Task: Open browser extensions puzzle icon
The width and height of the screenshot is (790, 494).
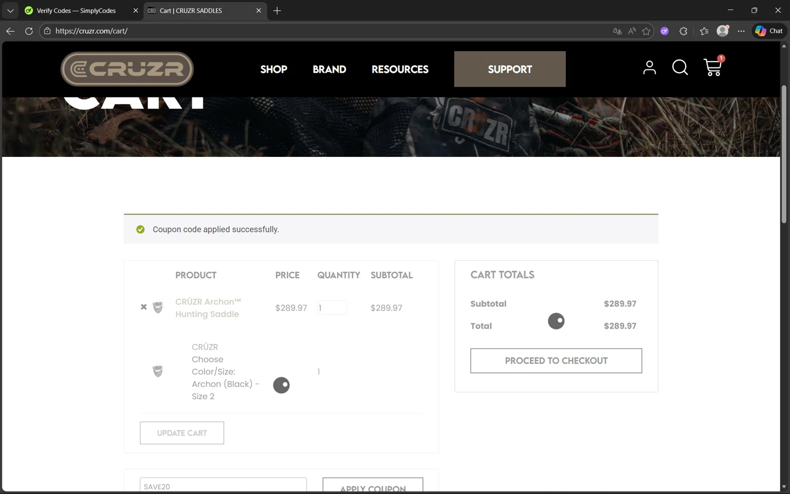Action: point(684,31)
